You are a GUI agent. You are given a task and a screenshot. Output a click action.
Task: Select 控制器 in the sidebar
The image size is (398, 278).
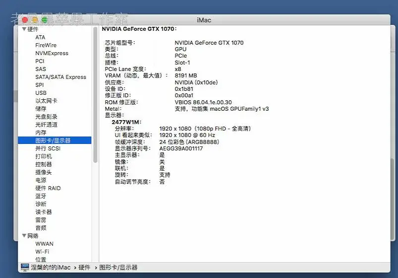44,164
